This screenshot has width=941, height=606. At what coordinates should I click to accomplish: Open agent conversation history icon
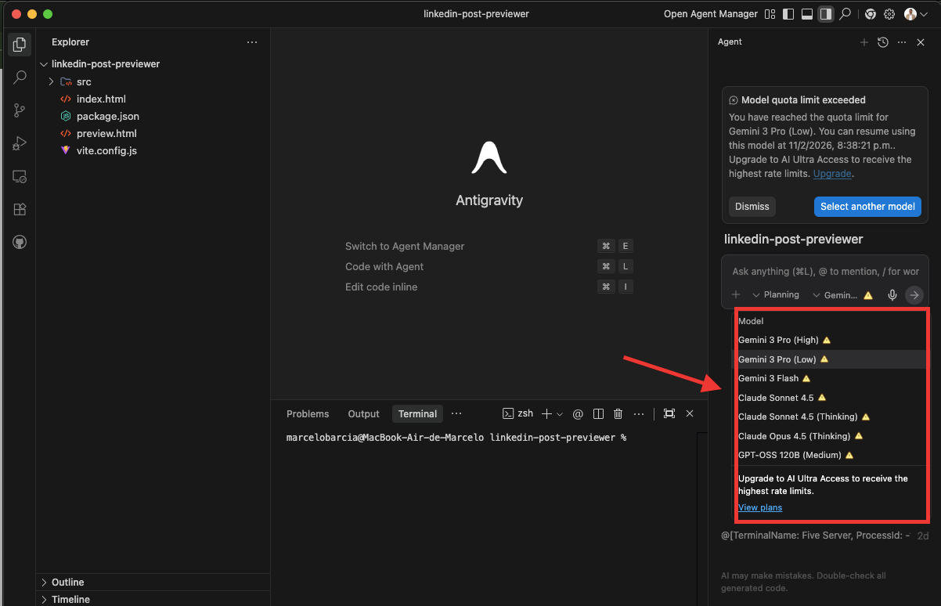(x=883, y=42)
